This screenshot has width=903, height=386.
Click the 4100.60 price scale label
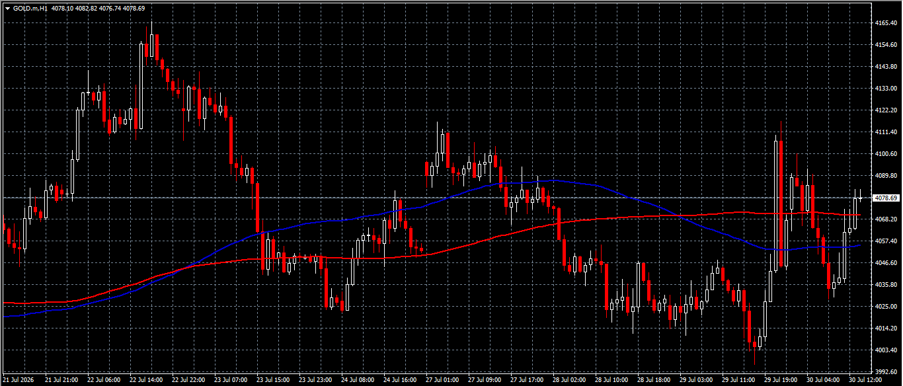(884, 154)
